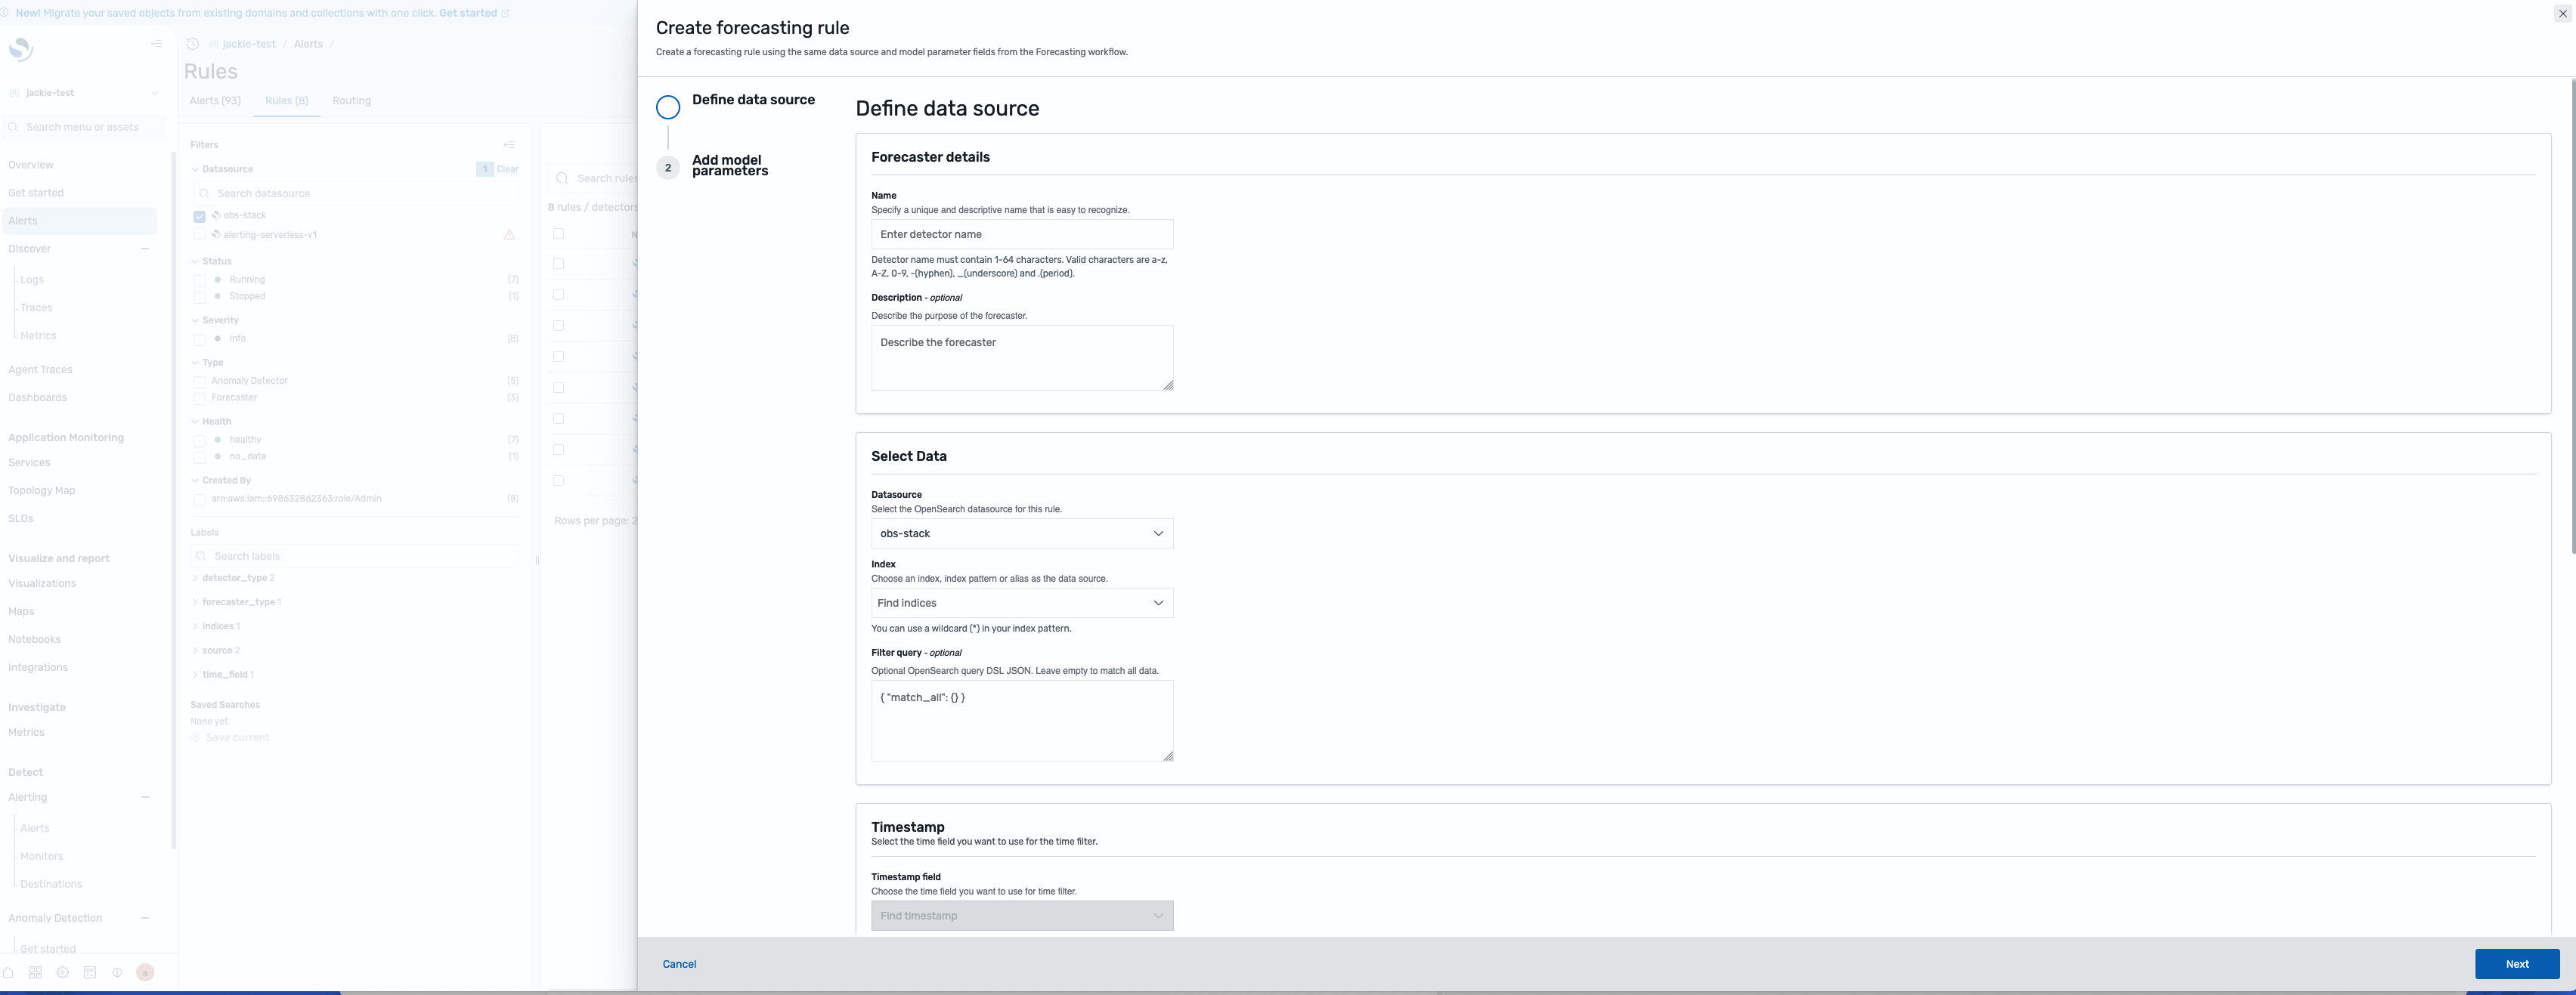This screenshot has width=2576, height=995.
Task: Click Get started link in banner
Action: 468,13
